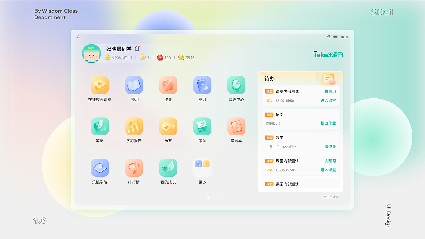
Task: Click the student avatar picture
Action: 91,53
